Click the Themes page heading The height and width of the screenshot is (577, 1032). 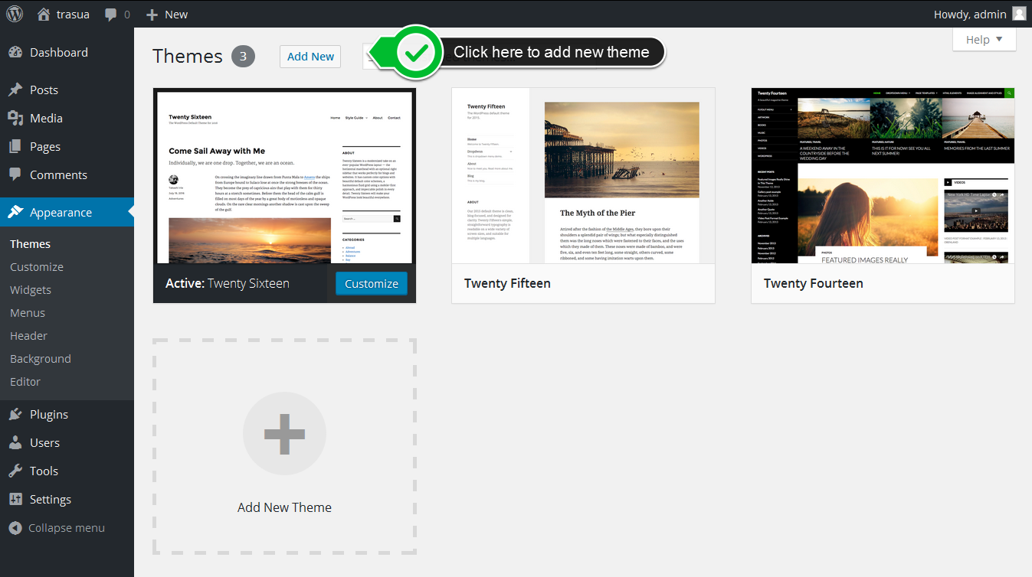coord(188,57)
